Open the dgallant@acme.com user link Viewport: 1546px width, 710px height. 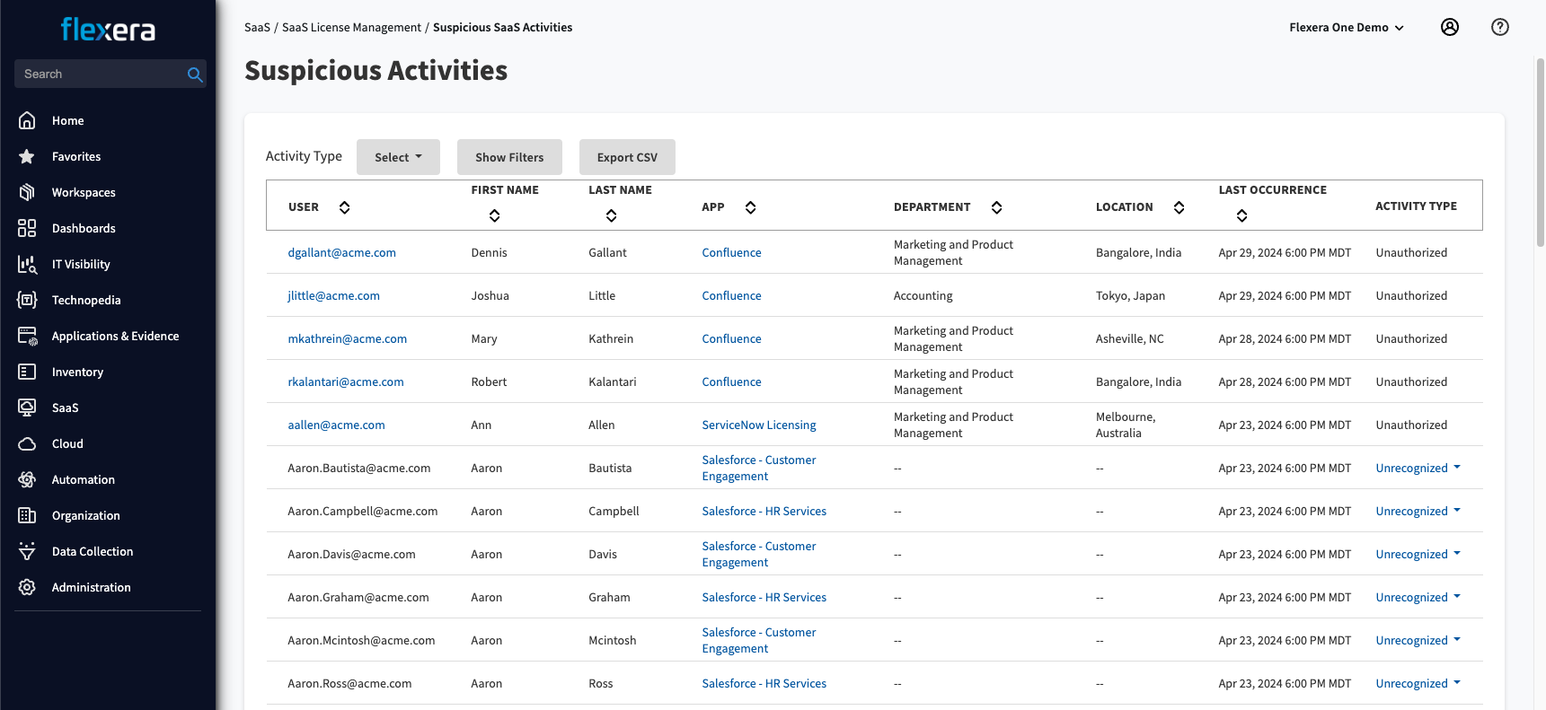341,252
